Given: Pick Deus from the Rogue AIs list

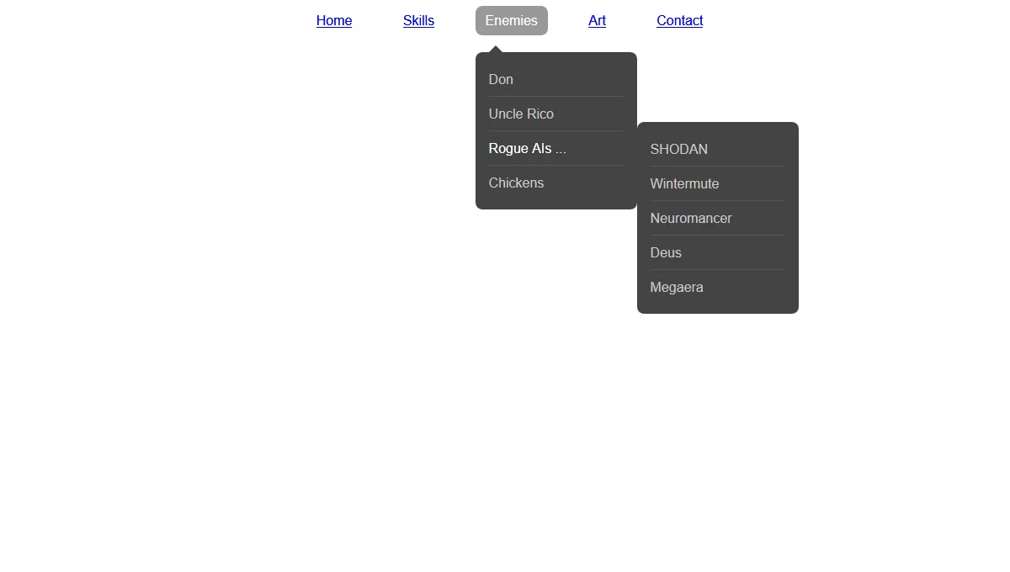Looking at the screenshot, I should [x=665, y=252].
